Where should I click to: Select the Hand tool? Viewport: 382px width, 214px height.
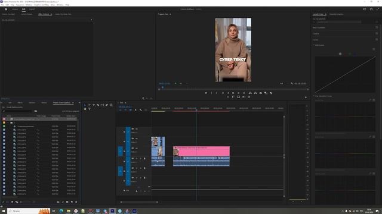click(85, 109)
